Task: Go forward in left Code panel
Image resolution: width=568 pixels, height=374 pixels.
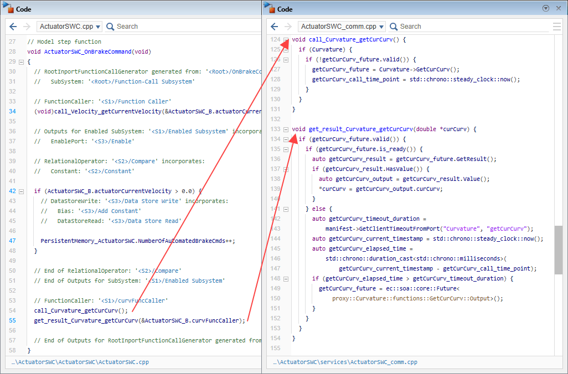Action: coord(27,27)
